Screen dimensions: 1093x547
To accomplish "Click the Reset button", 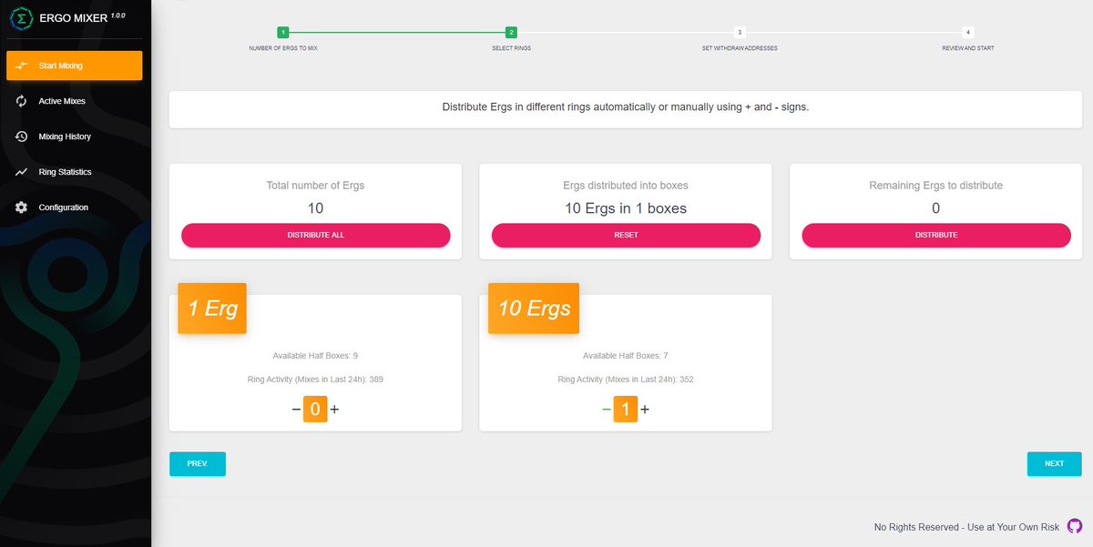I will pyautogui.click(x=626, y=235).
